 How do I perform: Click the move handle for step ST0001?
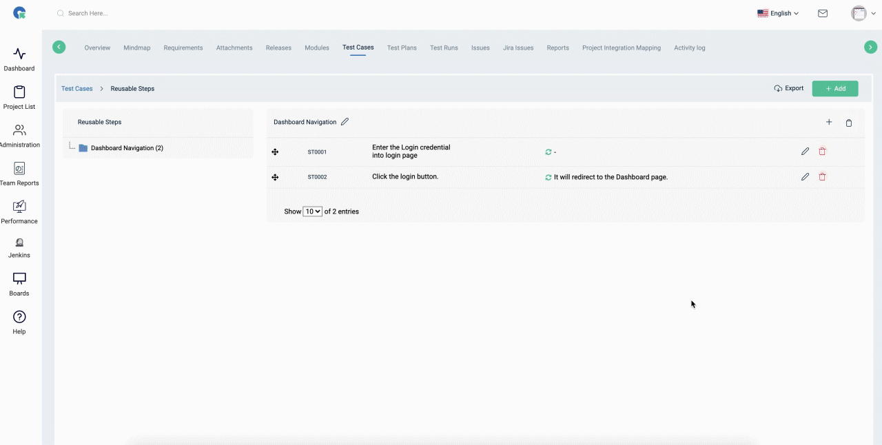pos(275,152)
